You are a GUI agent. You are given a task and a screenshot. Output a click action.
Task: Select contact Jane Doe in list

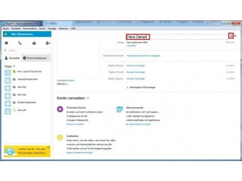click(x=22, y=87)
